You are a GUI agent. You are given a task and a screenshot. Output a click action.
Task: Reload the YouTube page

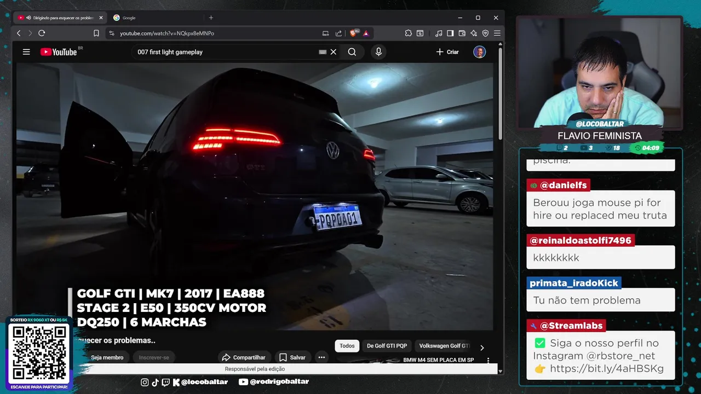42,33
